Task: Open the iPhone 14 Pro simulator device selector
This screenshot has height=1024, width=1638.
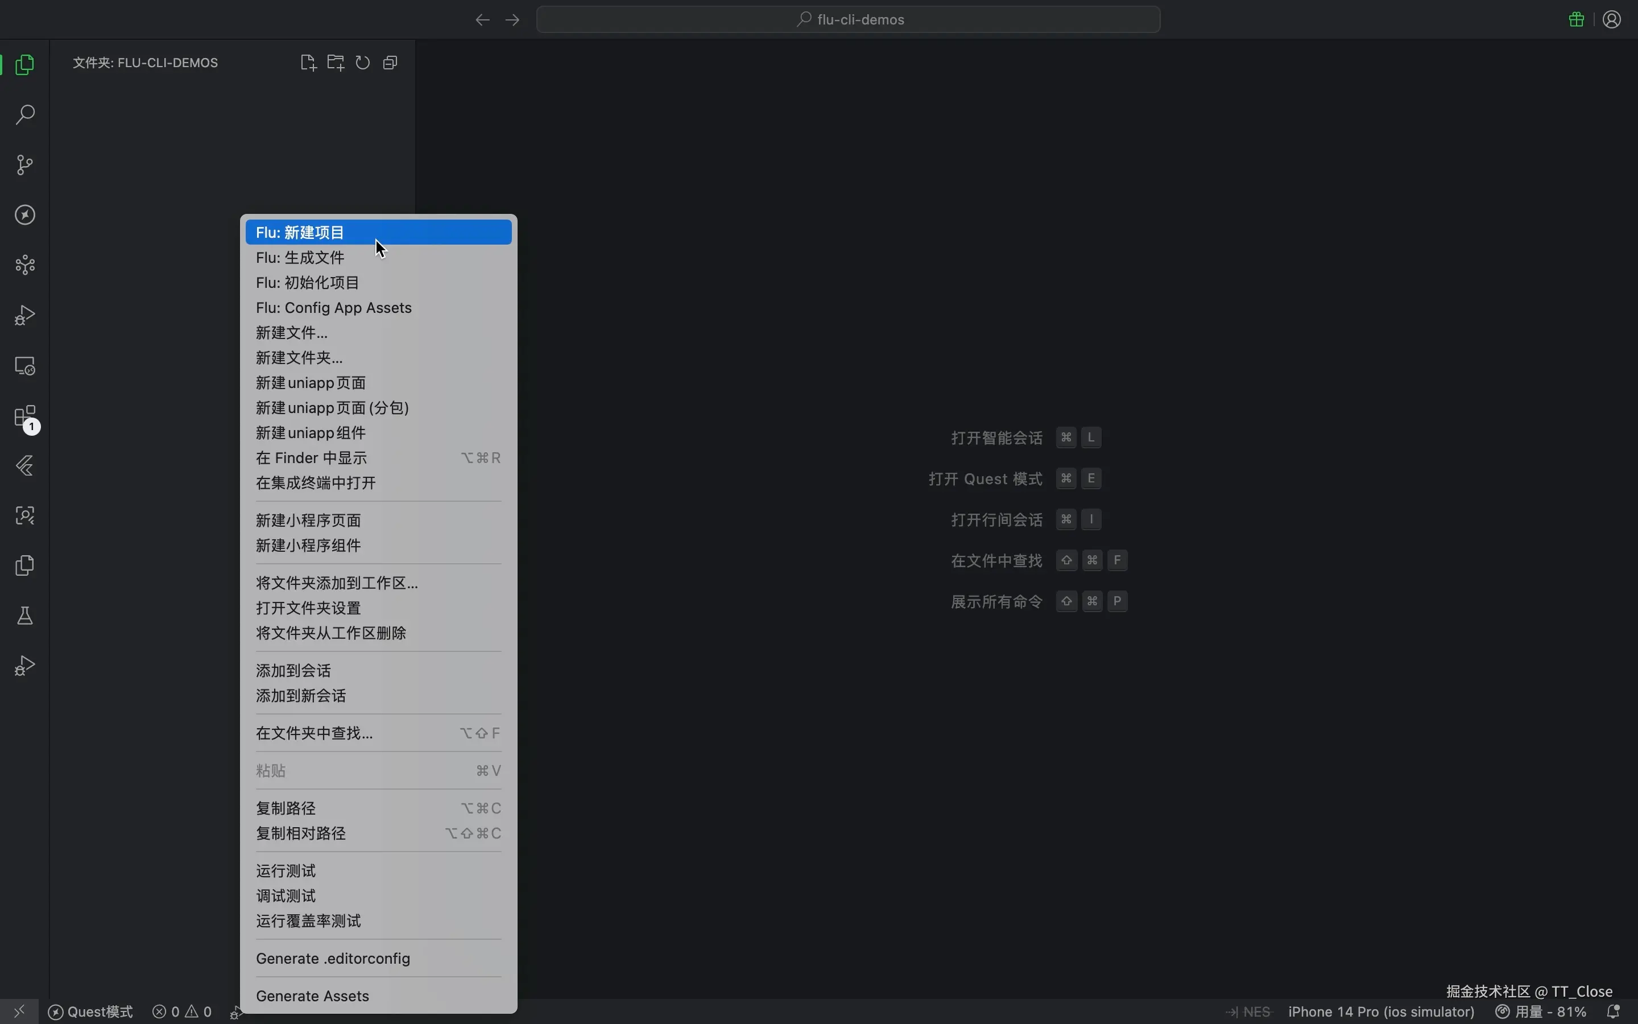Action: click(1381, 1011)
